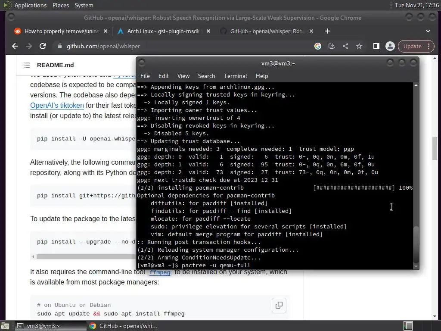Switch to the Reddit 'How to properly remove' tab
This screenshot has width=441, height=331.
[x=58, y=31]
